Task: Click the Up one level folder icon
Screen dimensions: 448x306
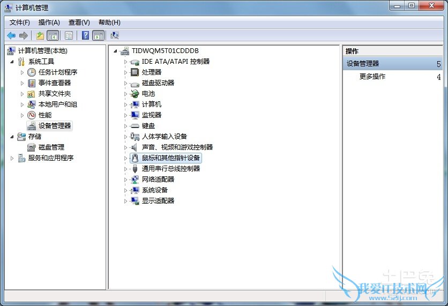Action: tap(40, 35)
